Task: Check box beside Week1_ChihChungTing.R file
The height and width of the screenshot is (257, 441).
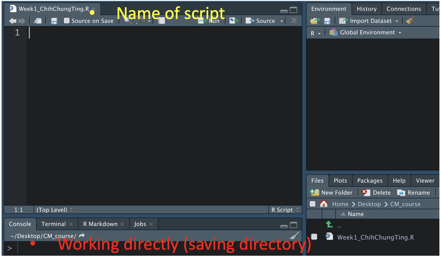Action: coord(314,237)
